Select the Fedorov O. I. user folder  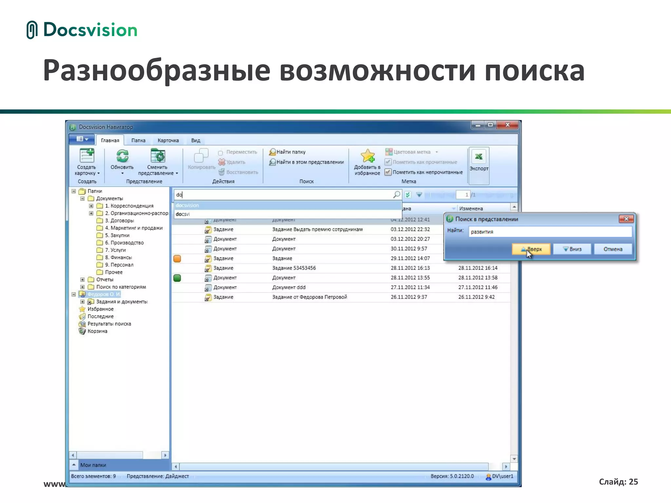[x=100, y=294]
